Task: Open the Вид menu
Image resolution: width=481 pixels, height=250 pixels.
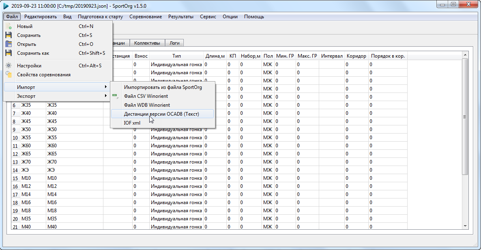Action: [67, 17]
